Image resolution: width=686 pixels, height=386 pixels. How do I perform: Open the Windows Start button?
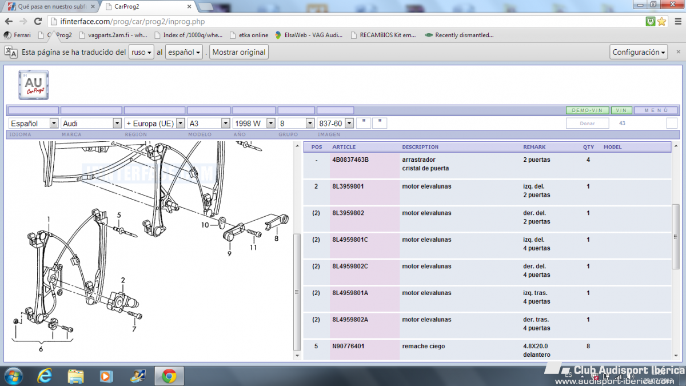13,376
